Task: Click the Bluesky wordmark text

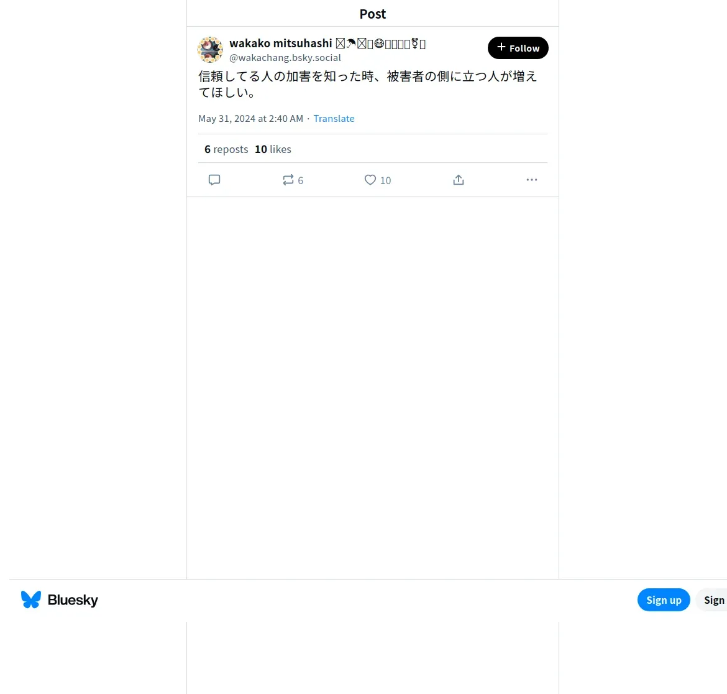Action: [73, 600]
